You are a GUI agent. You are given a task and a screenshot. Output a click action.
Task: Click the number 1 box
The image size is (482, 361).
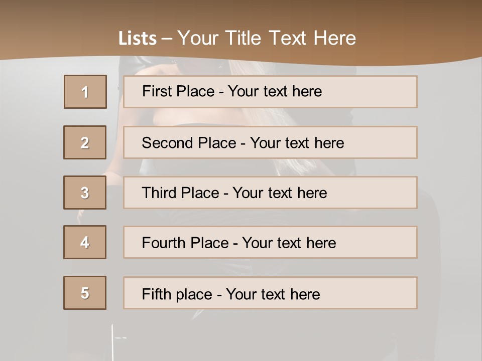point(85,92)
